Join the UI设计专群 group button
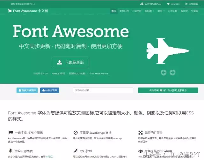 coord(50,90)
